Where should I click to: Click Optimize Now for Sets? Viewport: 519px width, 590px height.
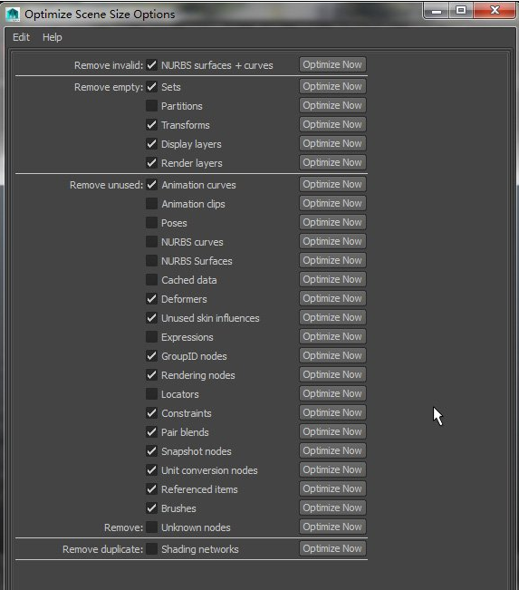(332, 86)
